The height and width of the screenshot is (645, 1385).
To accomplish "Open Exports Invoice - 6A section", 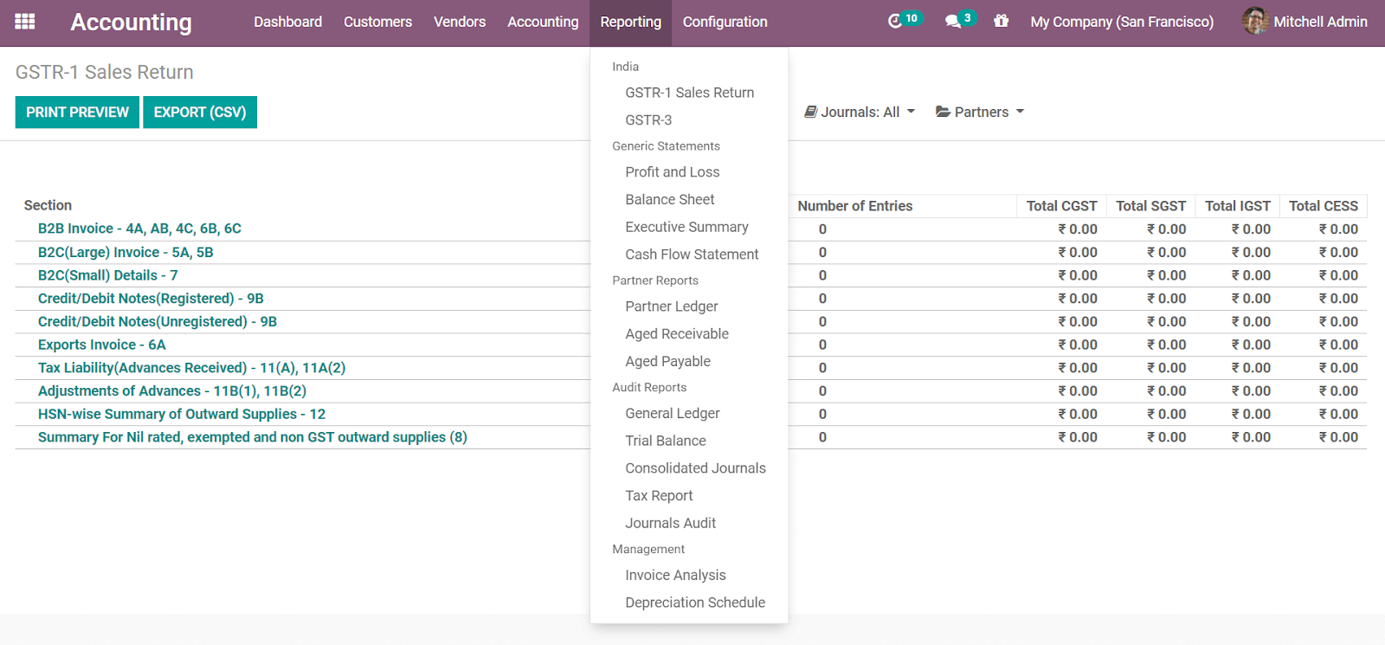I will [101, 345].
